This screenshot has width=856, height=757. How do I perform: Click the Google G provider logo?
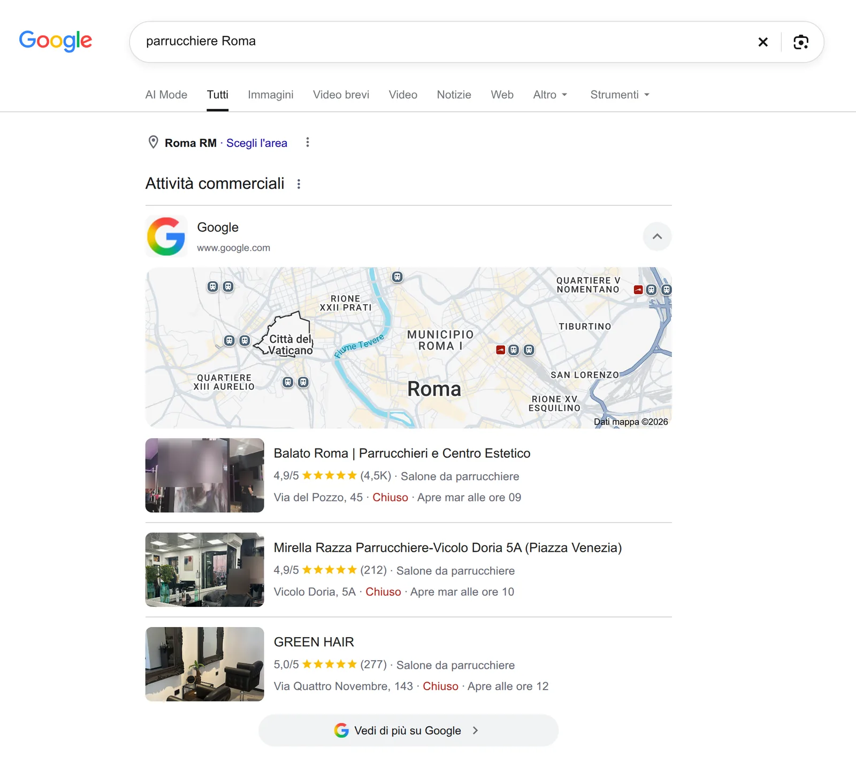click(x=166, y=236)
